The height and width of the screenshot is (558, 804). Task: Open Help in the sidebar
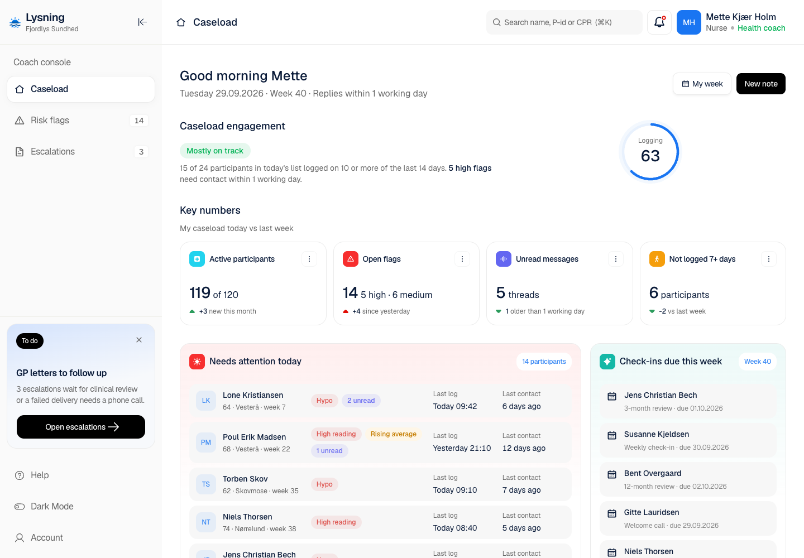81,475
